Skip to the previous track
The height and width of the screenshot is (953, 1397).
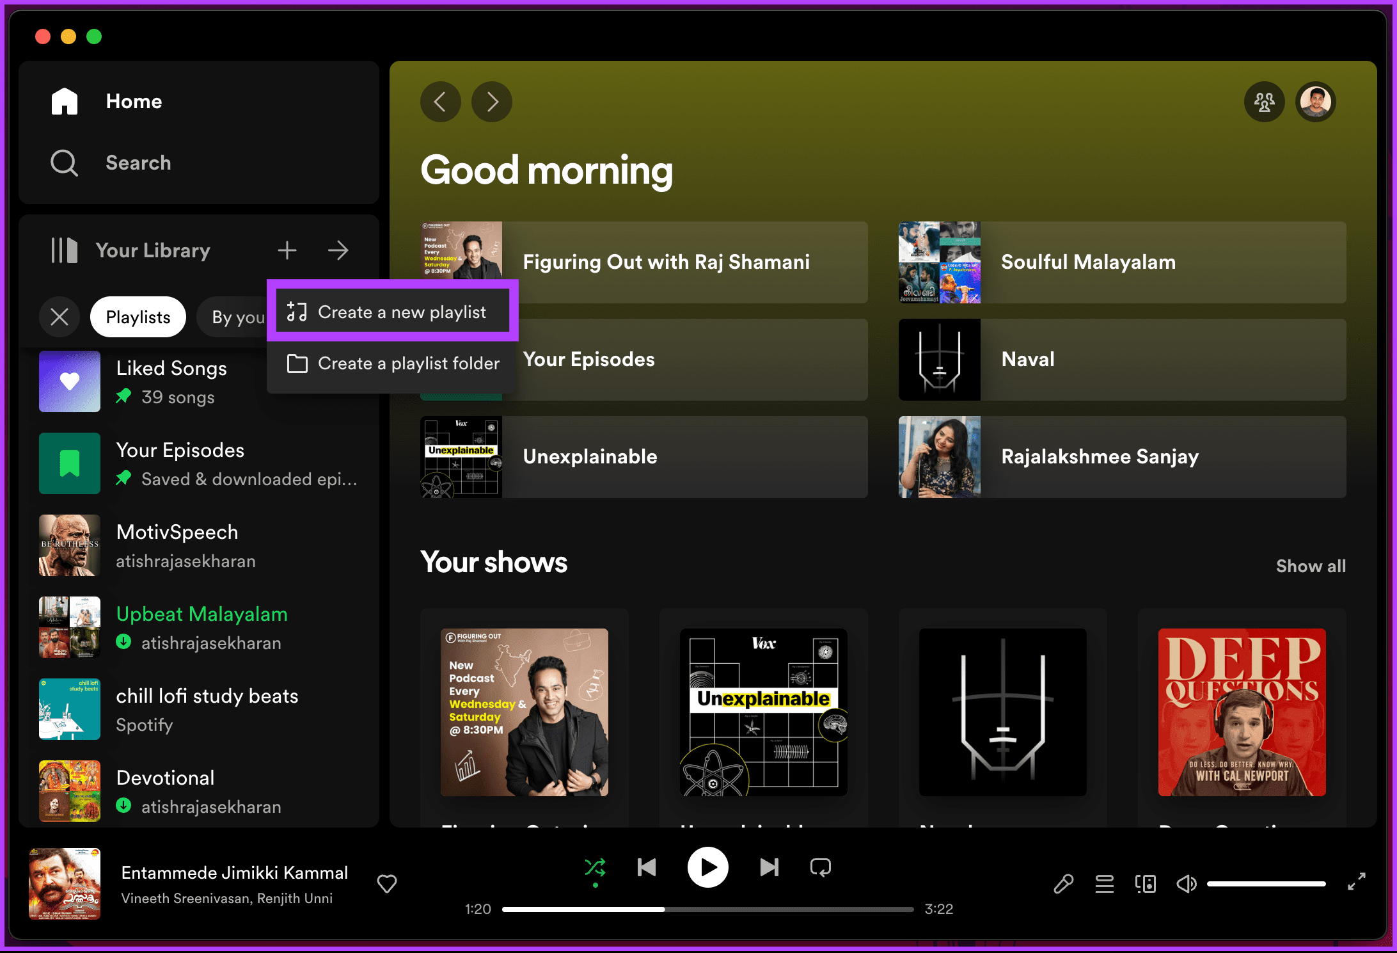point(647,868)
